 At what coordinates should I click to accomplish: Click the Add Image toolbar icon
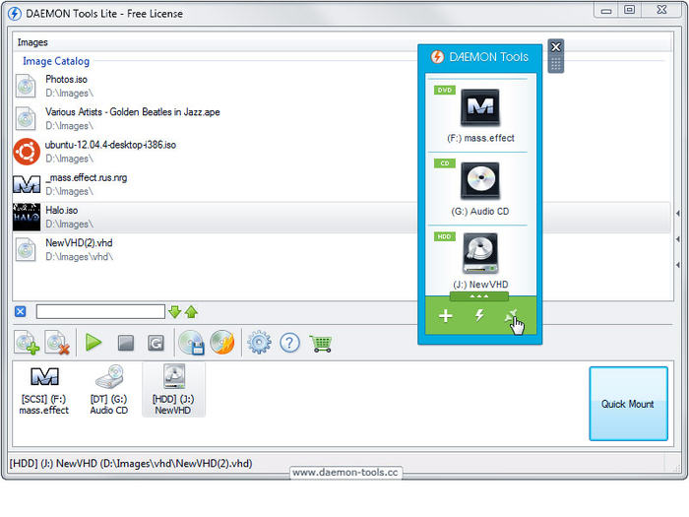click(x=27, y=343)
